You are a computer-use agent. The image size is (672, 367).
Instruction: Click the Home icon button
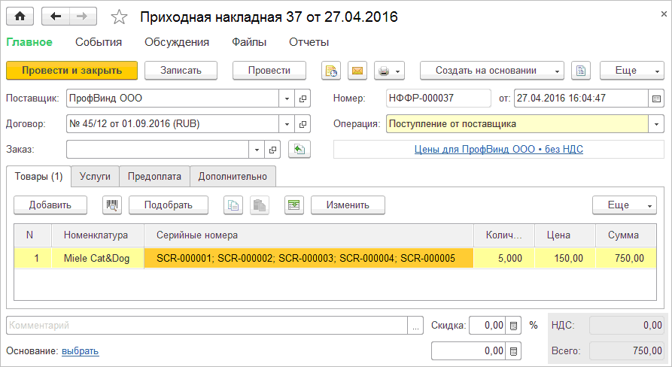pyautogui.click(x=20, y=16)
